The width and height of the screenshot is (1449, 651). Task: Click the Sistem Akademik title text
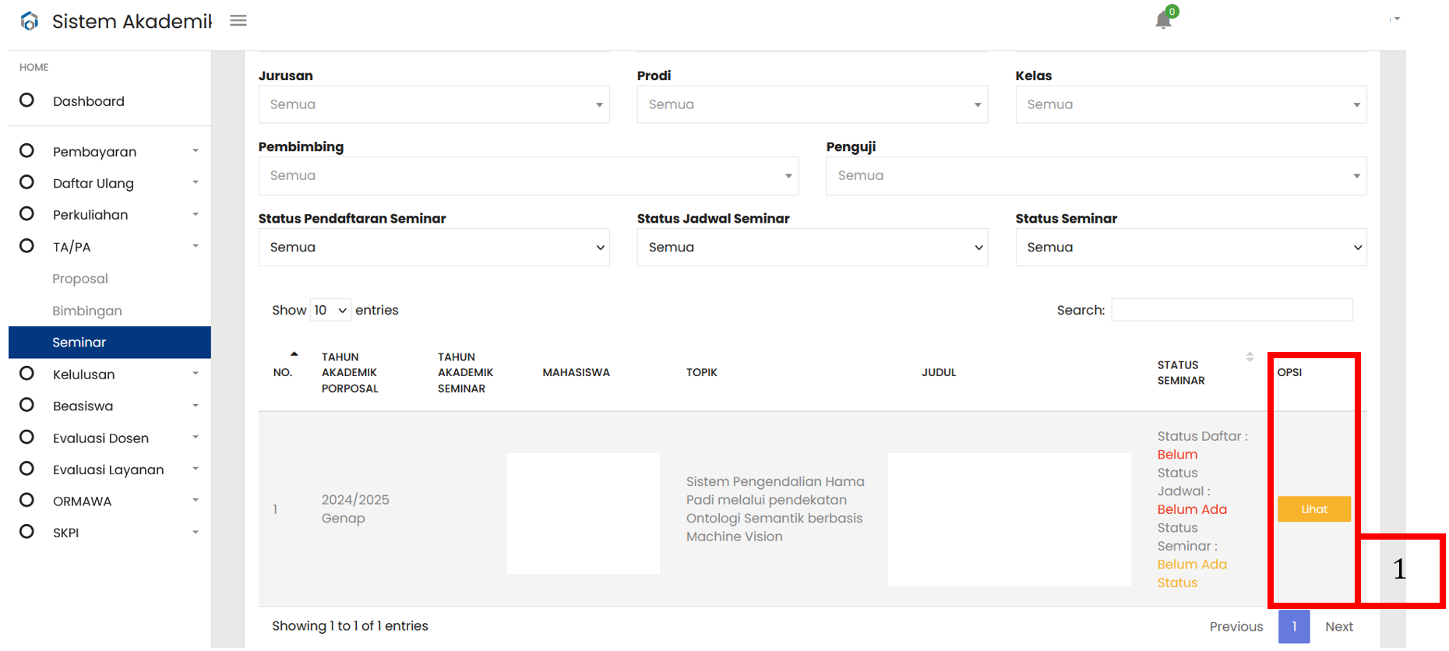132,21
